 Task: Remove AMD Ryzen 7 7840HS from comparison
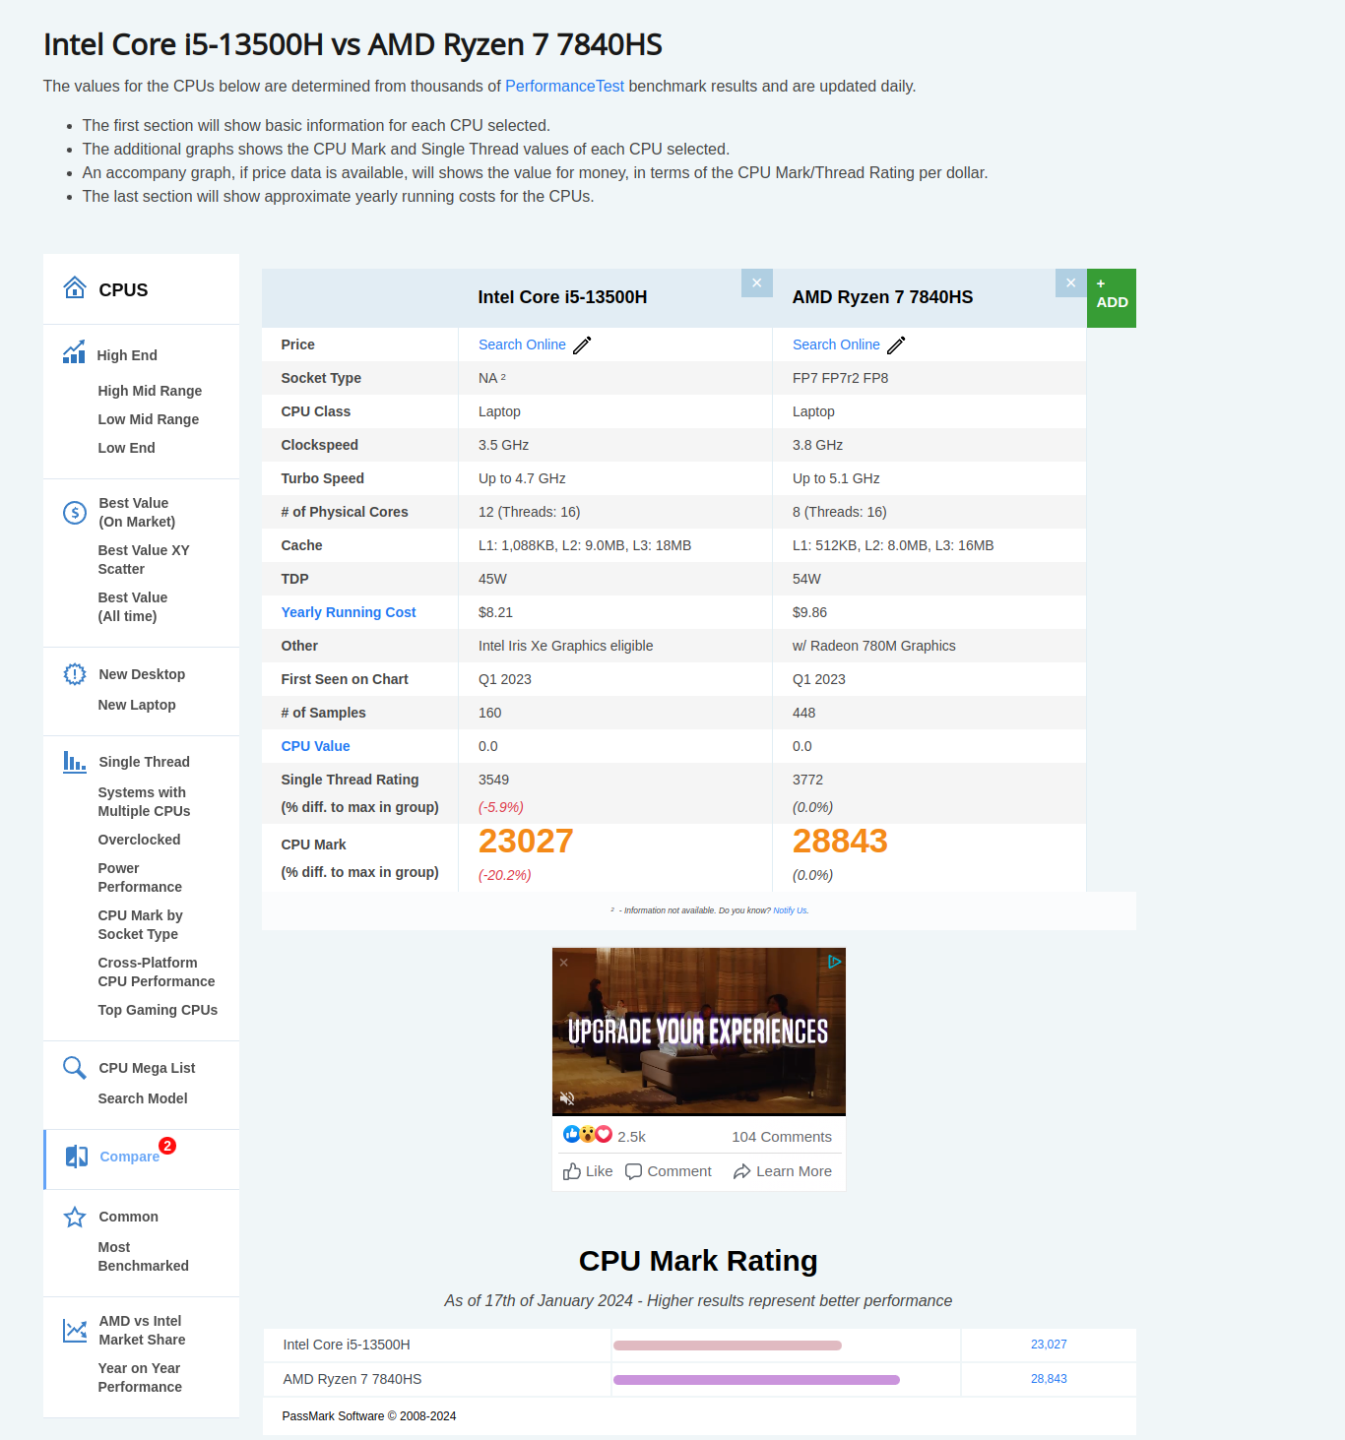pyautogui.click(x=1070, y=283)
